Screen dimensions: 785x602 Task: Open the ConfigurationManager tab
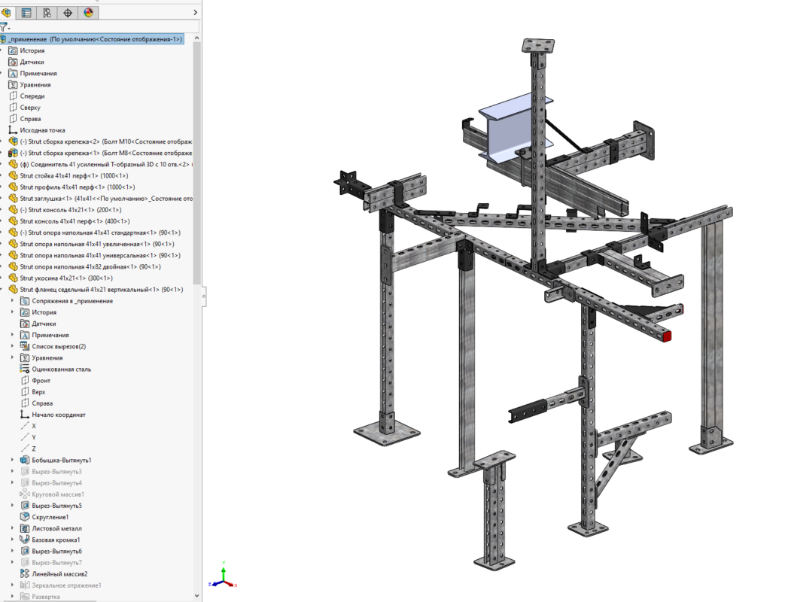47,13
